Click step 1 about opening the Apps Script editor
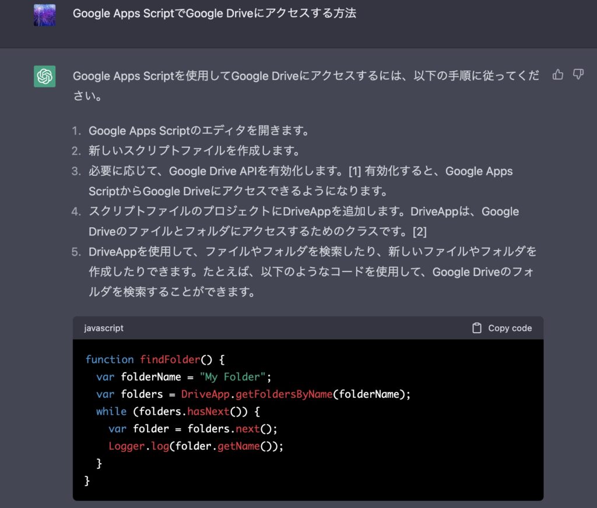597x508 pixels. point(198,131)
